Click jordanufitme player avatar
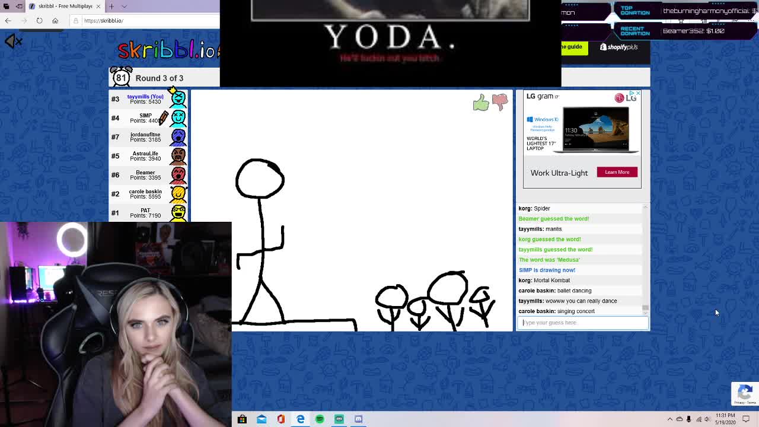The height and width of the screenshot is (427, 759). tap(178, 137)
